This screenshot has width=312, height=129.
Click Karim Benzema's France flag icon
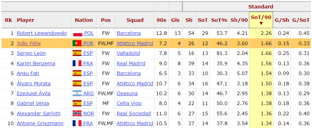pos(77,63)
